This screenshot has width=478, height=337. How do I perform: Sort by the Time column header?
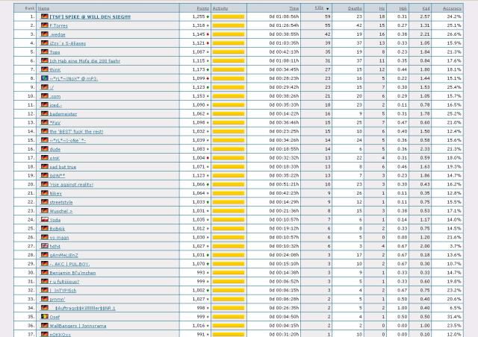coord(294,7)
